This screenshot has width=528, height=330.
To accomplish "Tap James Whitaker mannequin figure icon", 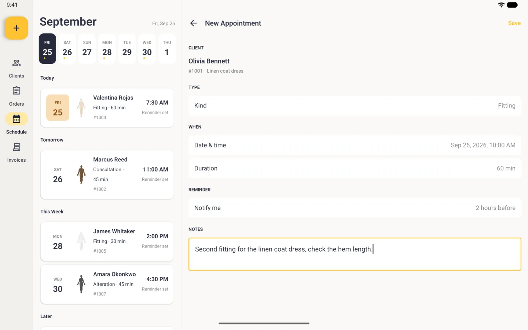I will coord(81,241).
